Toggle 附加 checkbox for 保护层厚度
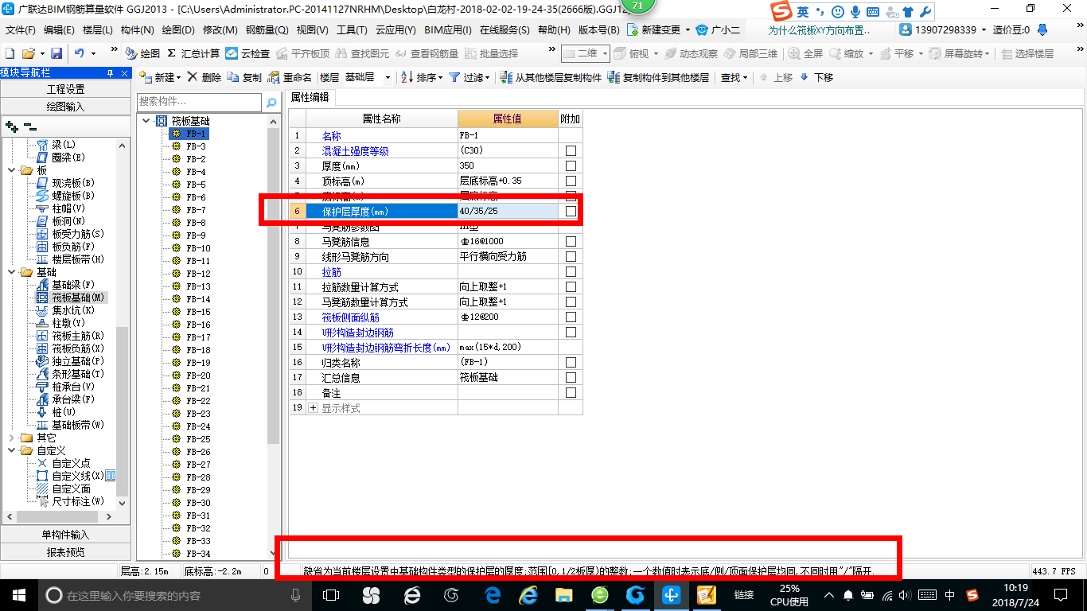Viewport: 1087px width, 611px height. click(571, 211)
